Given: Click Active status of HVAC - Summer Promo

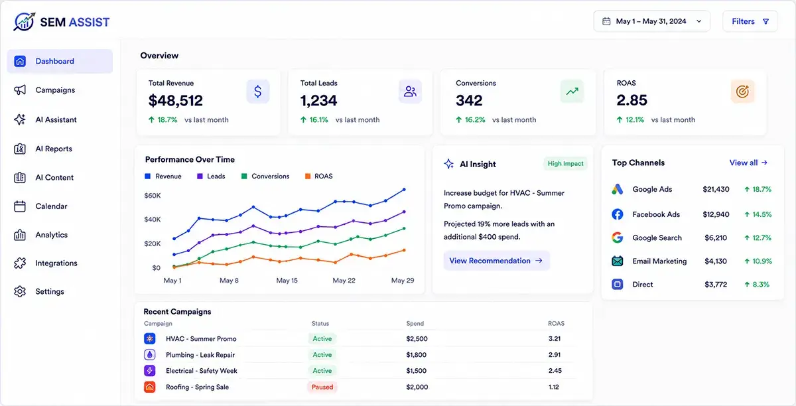Looking at the screenshot, I should point(322,338).
